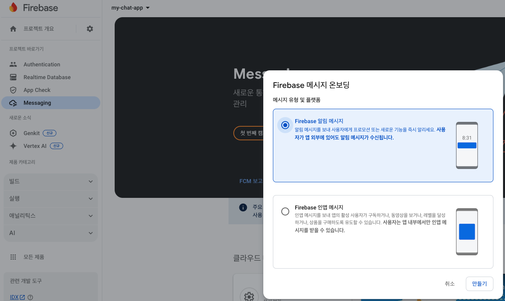
Task: Click the 신규 badge next to Genkit
Action: (50, 133)
